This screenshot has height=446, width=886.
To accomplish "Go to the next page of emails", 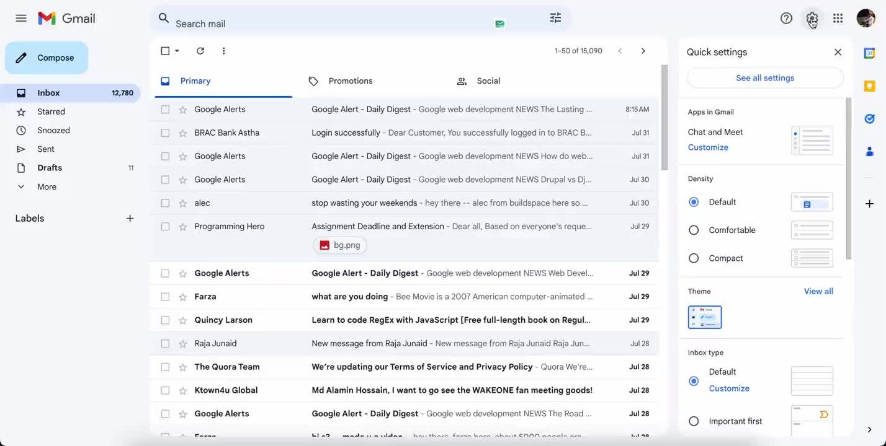I will pyautogui.click(x=643, y=51).
